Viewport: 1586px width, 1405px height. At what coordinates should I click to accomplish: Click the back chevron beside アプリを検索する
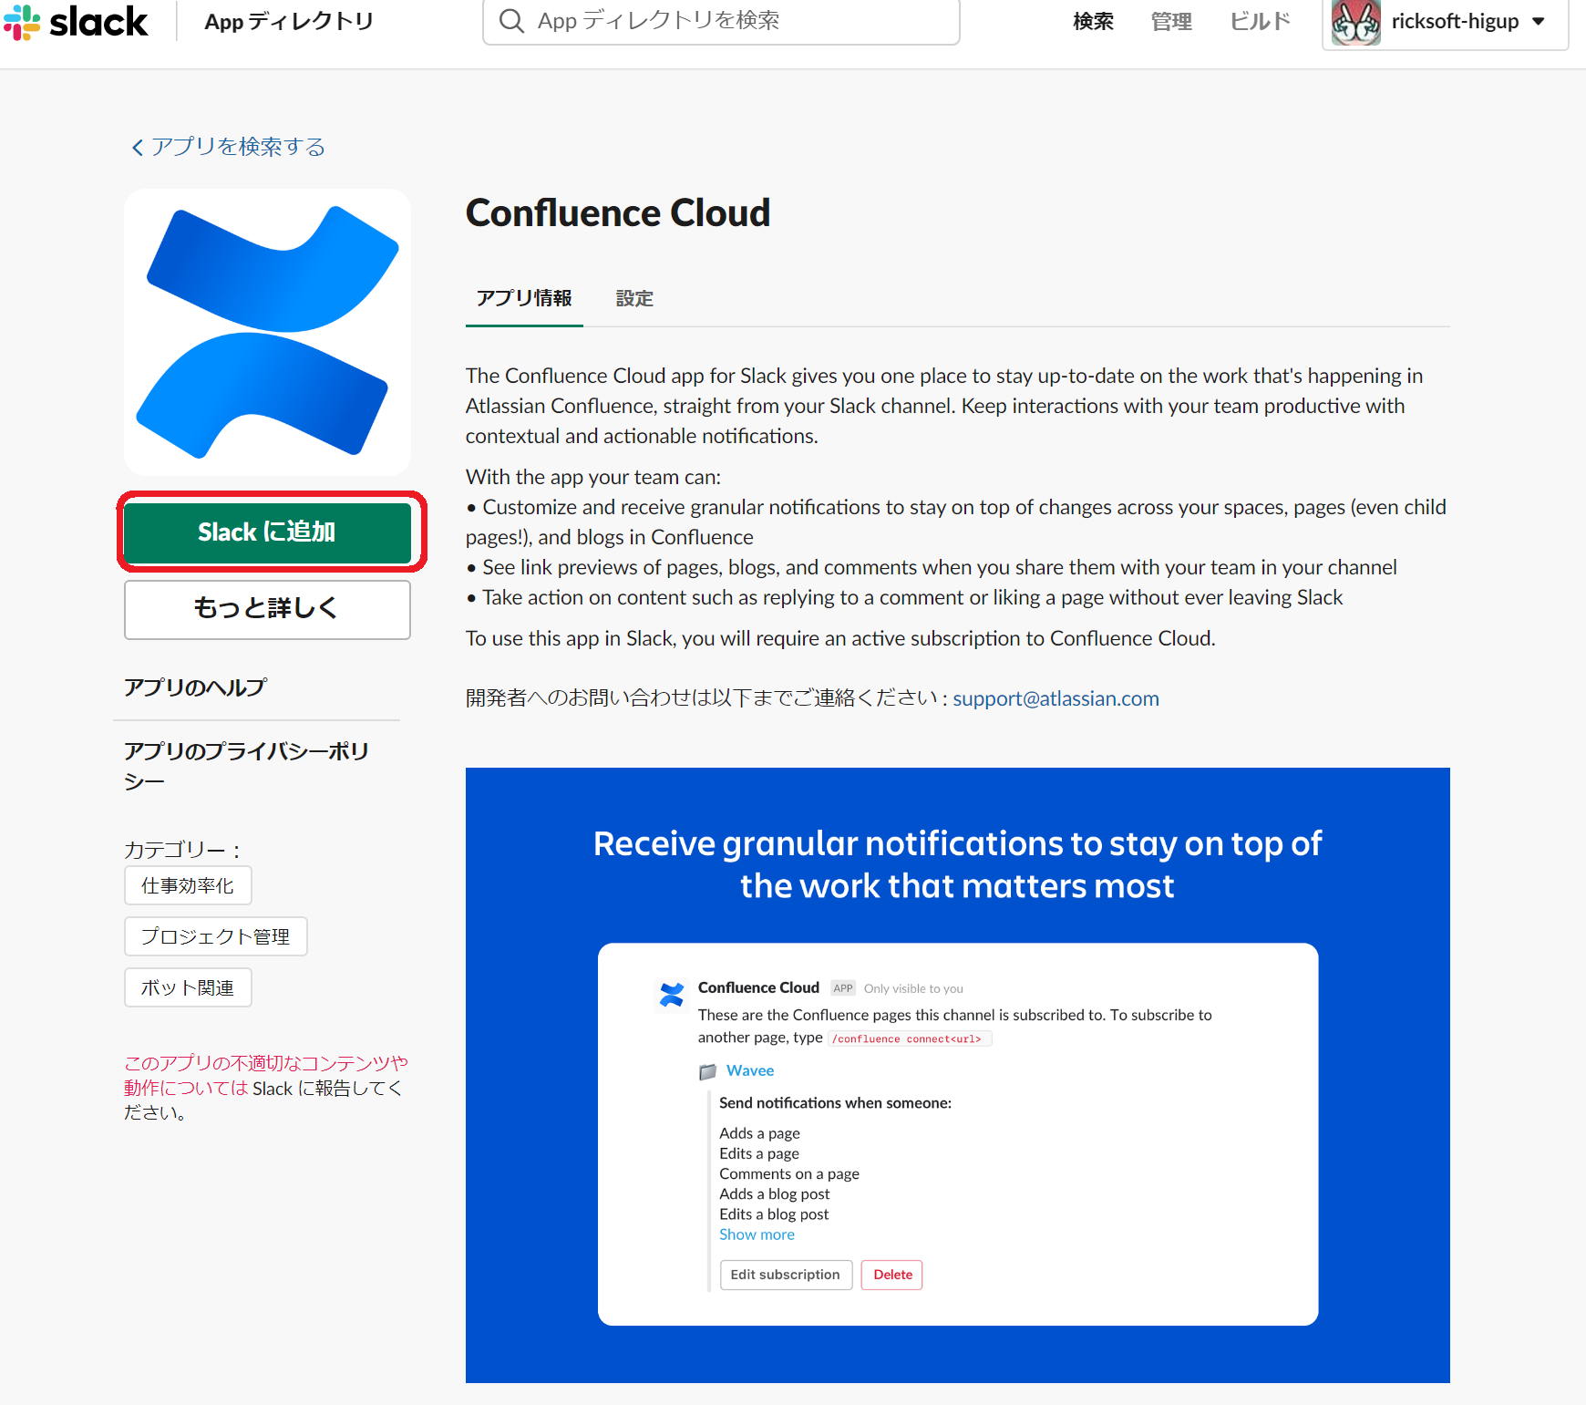coord(138,147)
